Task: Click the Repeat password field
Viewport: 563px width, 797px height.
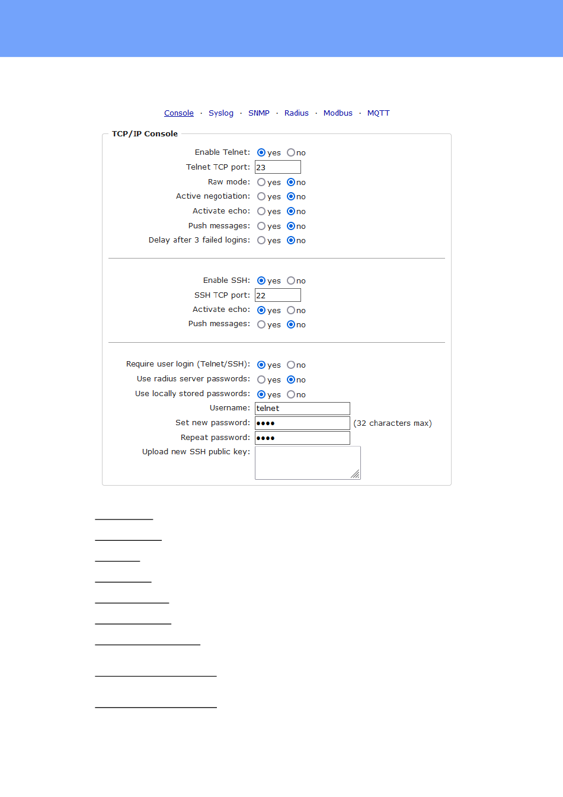Action: click(302, 438)
